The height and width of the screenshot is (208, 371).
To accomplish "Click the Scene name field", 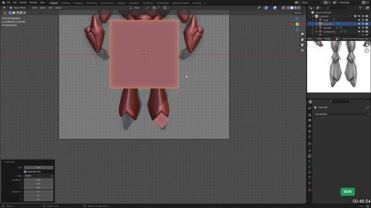I will click(x=312, y=2).
